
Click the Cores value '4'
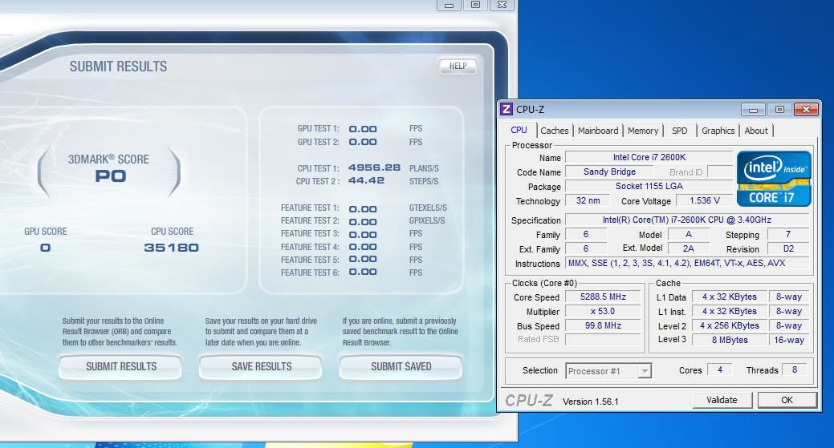[720, 370]
